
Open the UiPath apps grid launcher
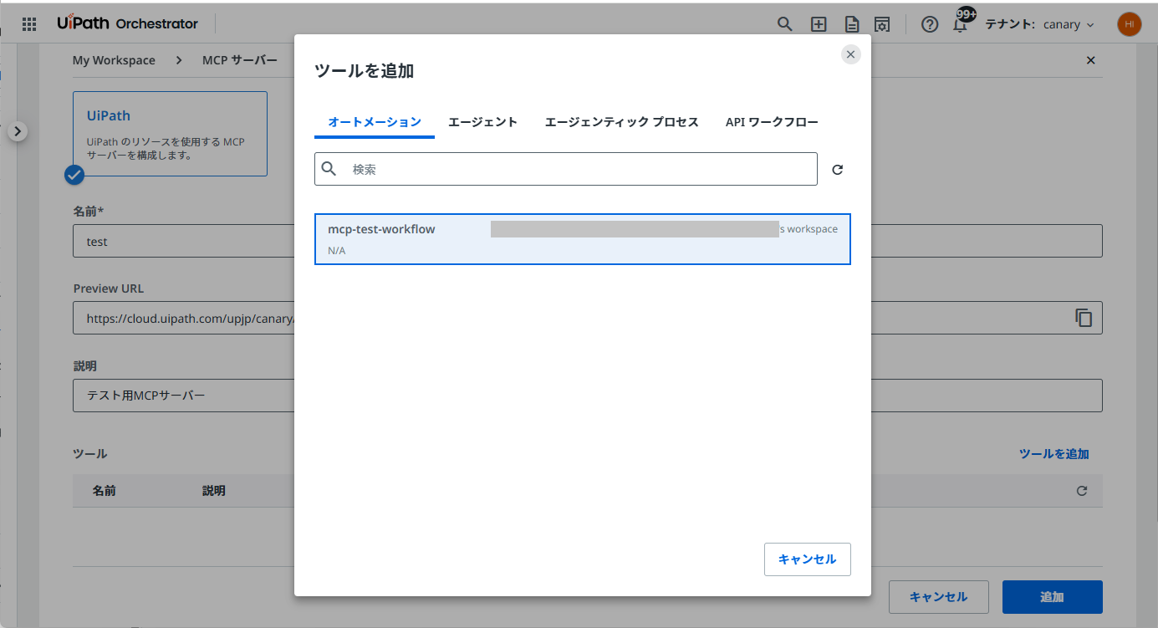click(29, 24)
